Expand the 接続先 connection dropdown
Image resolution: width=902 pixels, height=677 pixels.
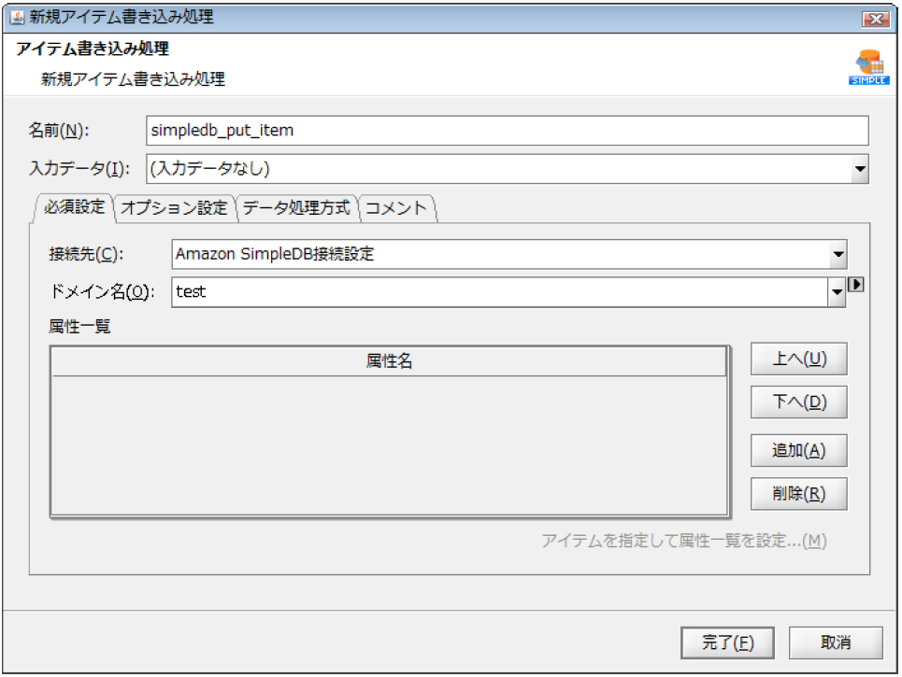[838, 254]
